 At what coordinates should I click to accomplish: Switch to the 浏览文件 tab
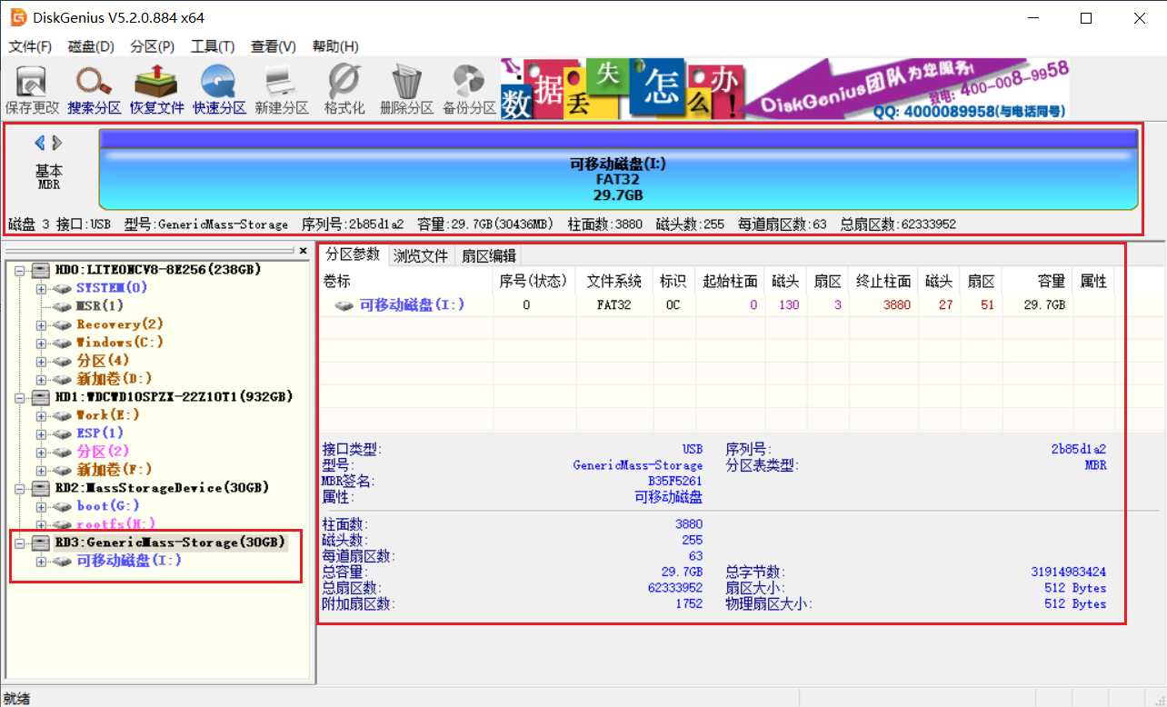pyautogui.click(x=421, y=256)
